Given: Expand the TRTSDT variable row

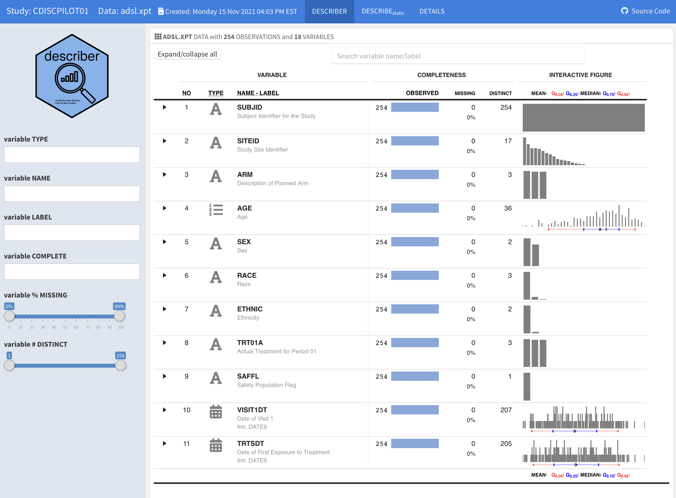Looking at the screenshot, I should tap(164, 443).
